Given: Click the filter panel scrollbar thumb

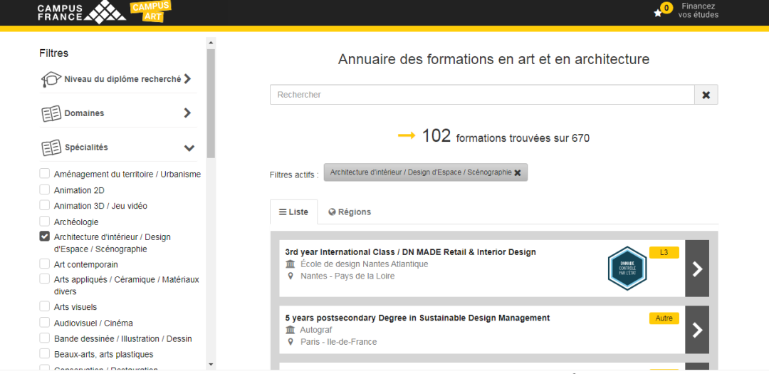Looking at the screenshot, I should tap(211, 103).
